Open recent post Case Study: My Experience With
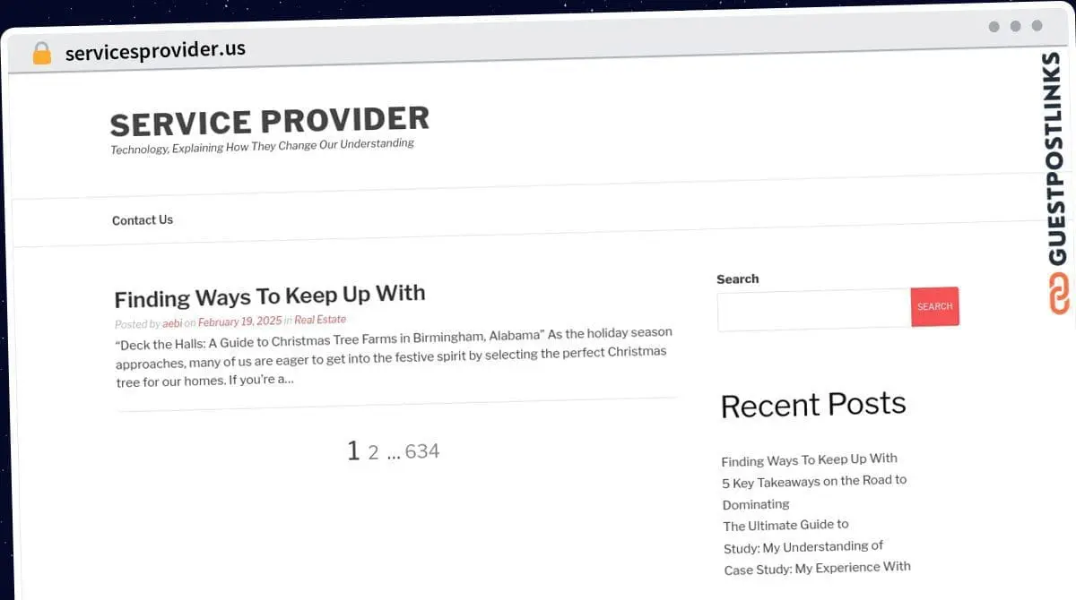Image resolution: width=1076 pixels, height=600 pixels. tap(818, 568)
